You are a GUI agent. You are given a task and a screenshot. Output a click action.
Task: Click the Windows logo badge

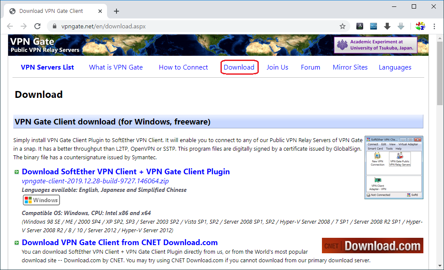[41, 200]
